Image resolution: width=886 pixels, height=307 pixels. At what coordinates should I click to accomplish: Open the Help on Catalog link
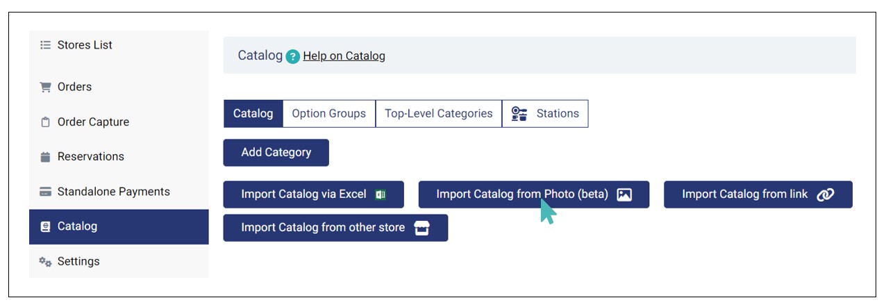pyautogui.click(x=344, y=56)
